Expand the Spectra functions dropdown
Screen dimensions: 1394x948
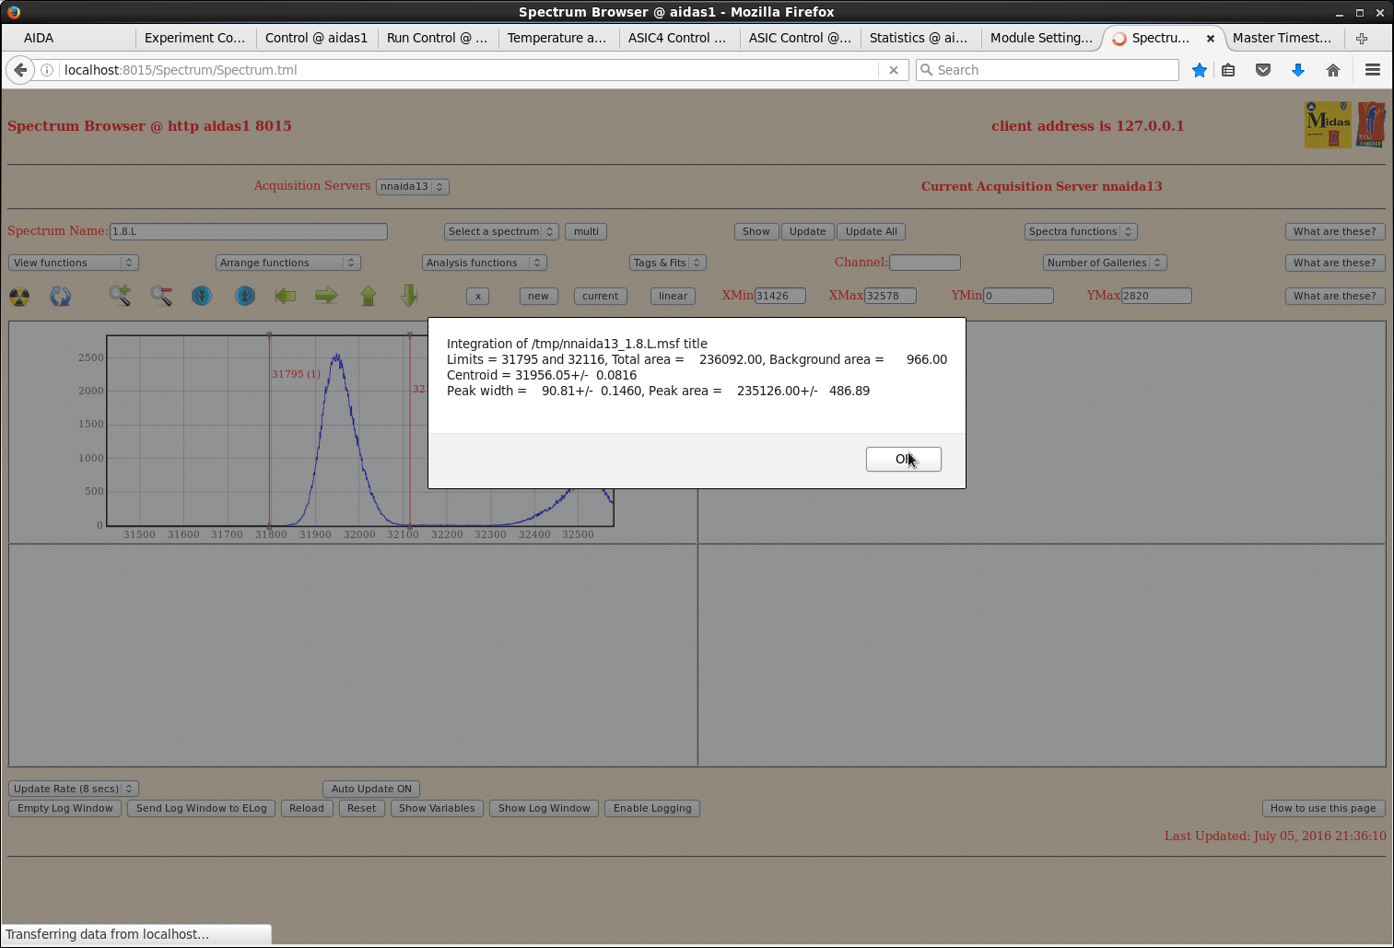pyautogui.click(x=1081, y=231)
